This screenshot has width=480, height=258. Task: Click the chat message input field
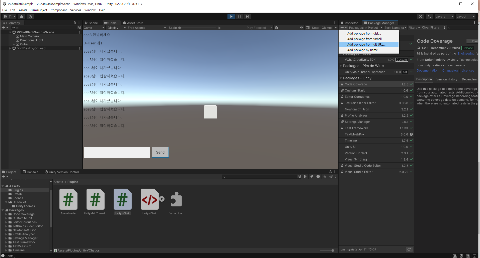tap(117, 152)
